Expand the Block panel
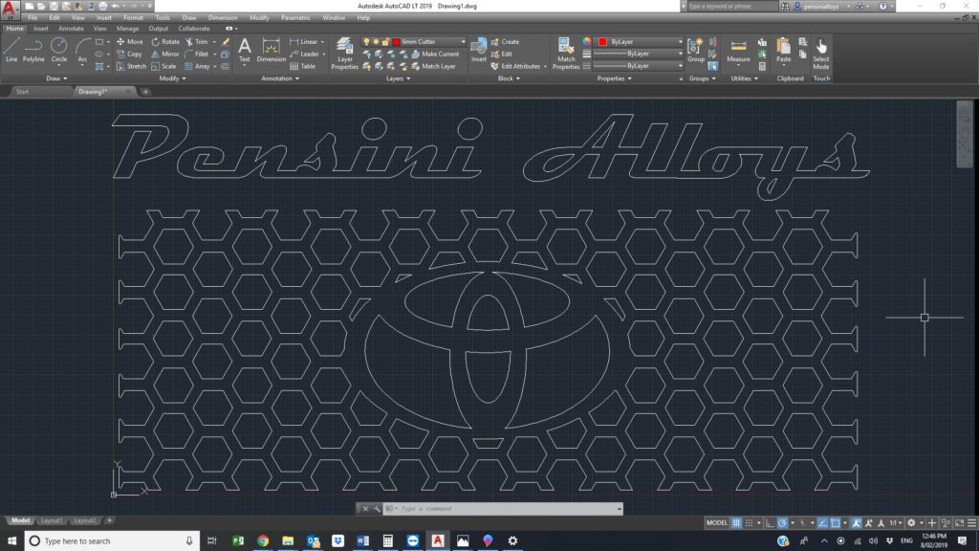Screen dimensions: 979x551 pyautogui.click(x=509, y=78)
